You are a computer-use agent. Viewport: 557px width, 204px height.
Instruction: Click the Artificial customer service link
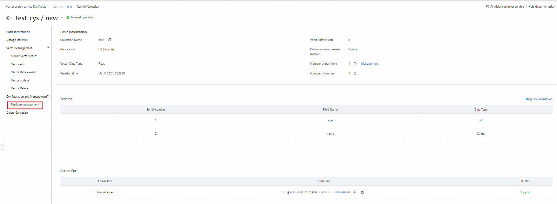[507, 7]
